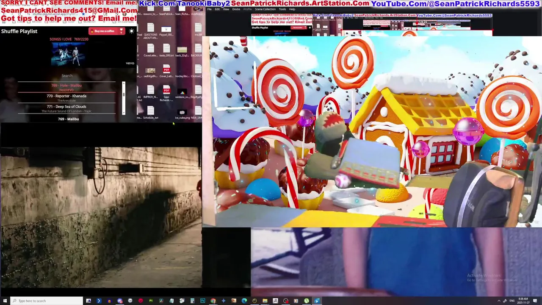Open File Explorer from the taskbar

coord(265,301)
